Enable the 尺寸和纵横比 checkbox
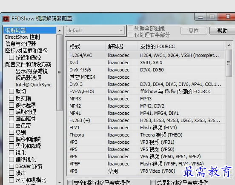Screen dimensions: 235x185 [x=11, y=180]
